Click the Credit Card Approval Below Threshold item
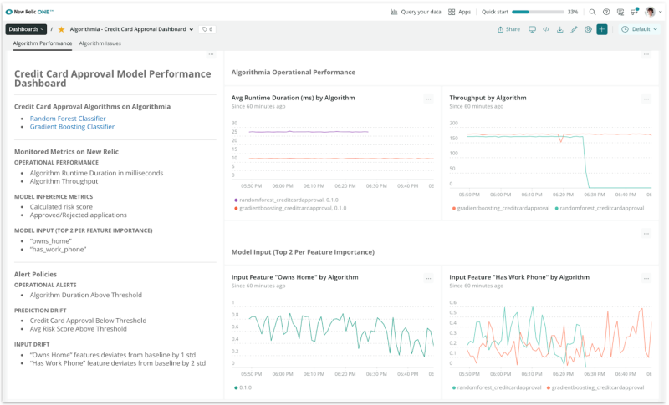This screenshot has width=669, height=405. [88, 321]
